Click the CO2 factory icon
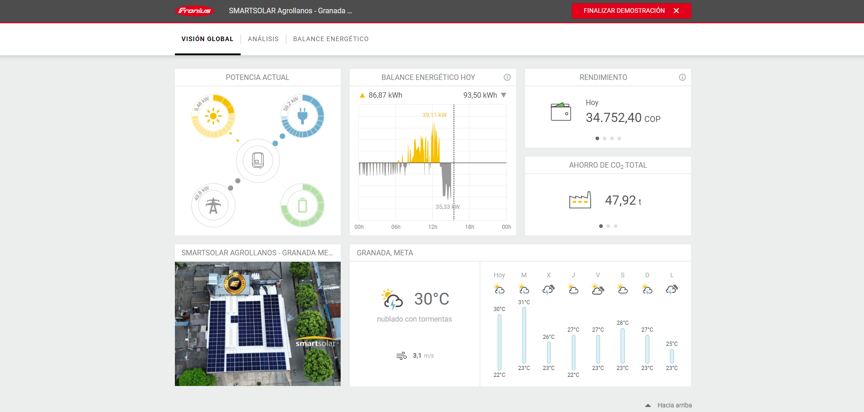Image resolution: width=864 pixels, height=412 pixels. coord(580,200)
